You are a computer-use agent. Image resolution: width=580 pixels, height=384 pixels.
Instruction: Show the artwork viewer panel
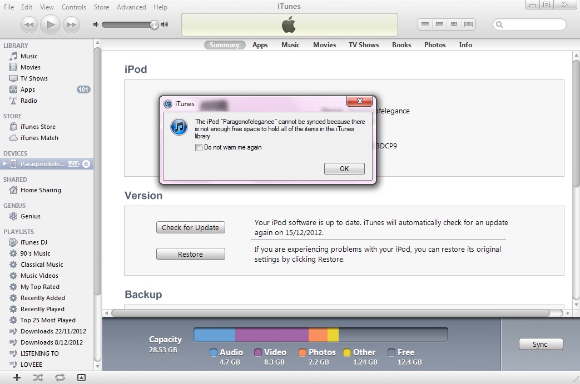click(81, 377)
